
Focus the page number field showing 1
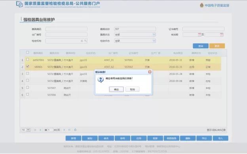click(50, 130)
